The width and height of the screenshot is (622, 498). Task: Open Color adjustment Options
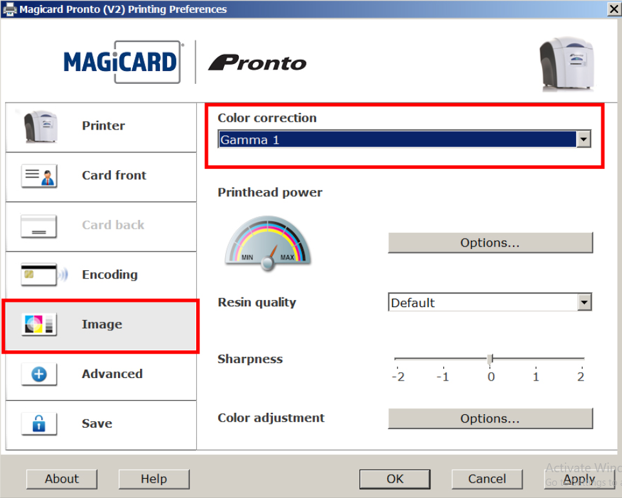(490, 418)
